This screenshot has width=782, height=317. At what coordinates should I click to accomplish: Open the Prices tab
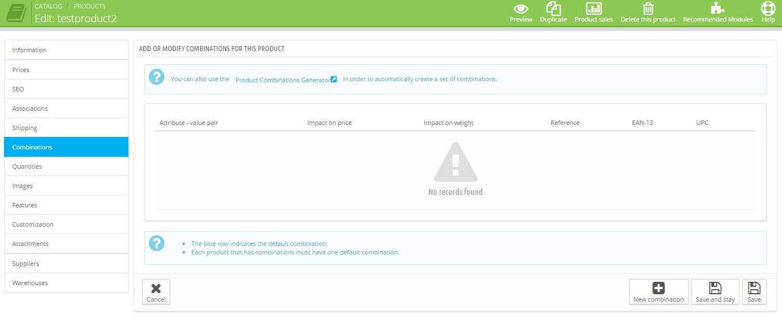pos(66,70)
